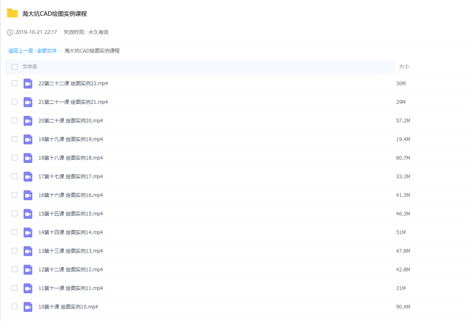The height and width of the screenshot is (321, 469).
Task: Check the box for 22第二十二课 绘图实例22.mp4
Action: (x=14, y=83)
